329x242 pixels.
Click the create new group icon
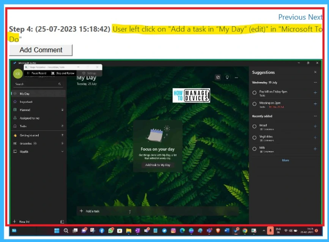click(62, 221)
